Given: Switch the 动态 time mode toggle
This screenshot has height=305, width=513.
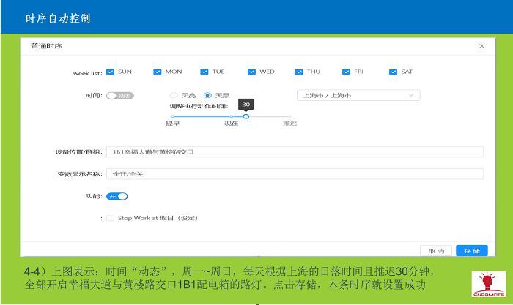Looking at the screenshot, I should (120, 95).
